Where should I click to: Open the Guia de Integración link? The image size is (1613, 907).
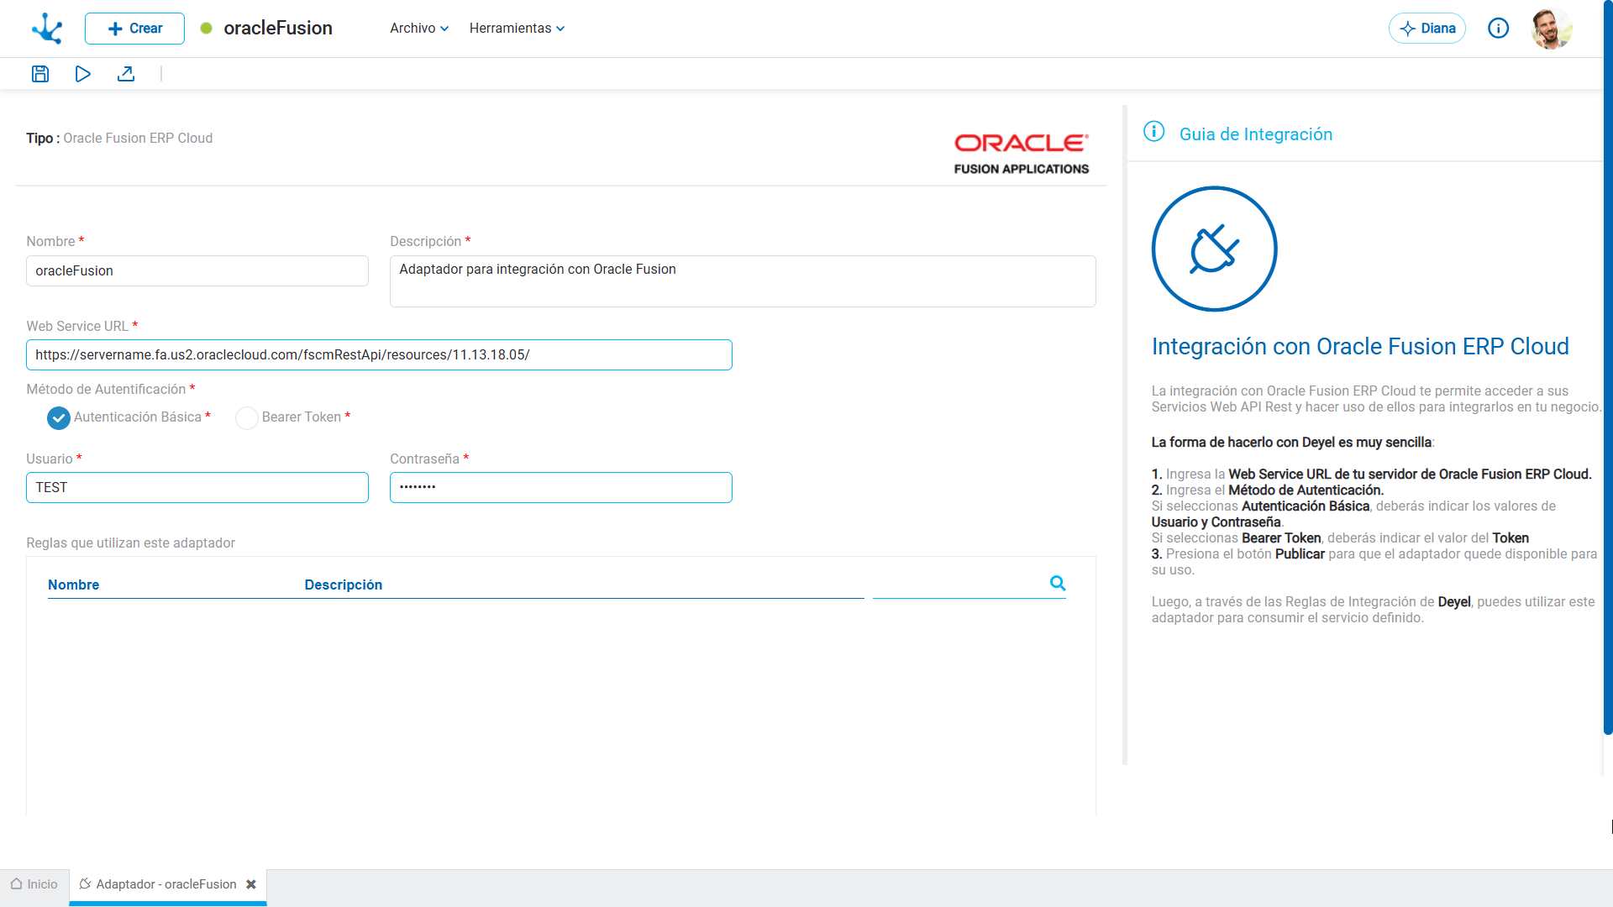pos(1256,134)
